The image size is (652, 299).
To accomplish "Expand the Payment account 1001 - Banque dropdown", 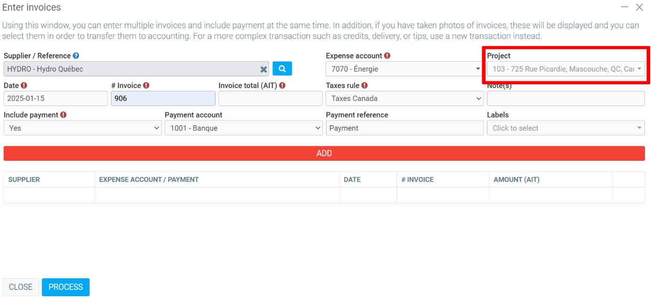I will pyautogui.click(x=243, y=128).
